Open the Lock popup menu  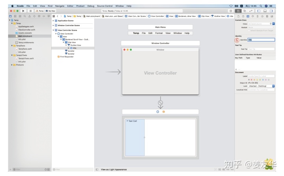(262, 86)
